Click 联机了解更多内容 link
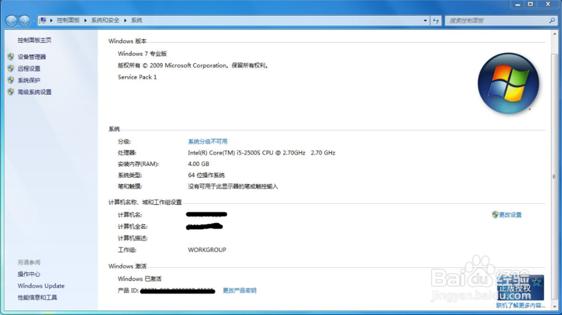The width and height of the screenshot is (562, 315). tap(520, 305)
